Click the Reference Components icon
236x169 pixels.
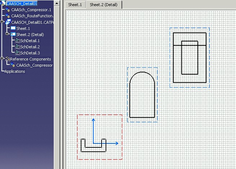tap(7, 59)
